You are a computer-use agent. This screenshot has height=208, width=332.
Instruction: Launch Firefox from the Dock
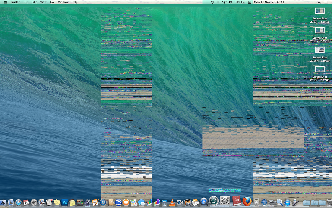[x=247, y=201]
